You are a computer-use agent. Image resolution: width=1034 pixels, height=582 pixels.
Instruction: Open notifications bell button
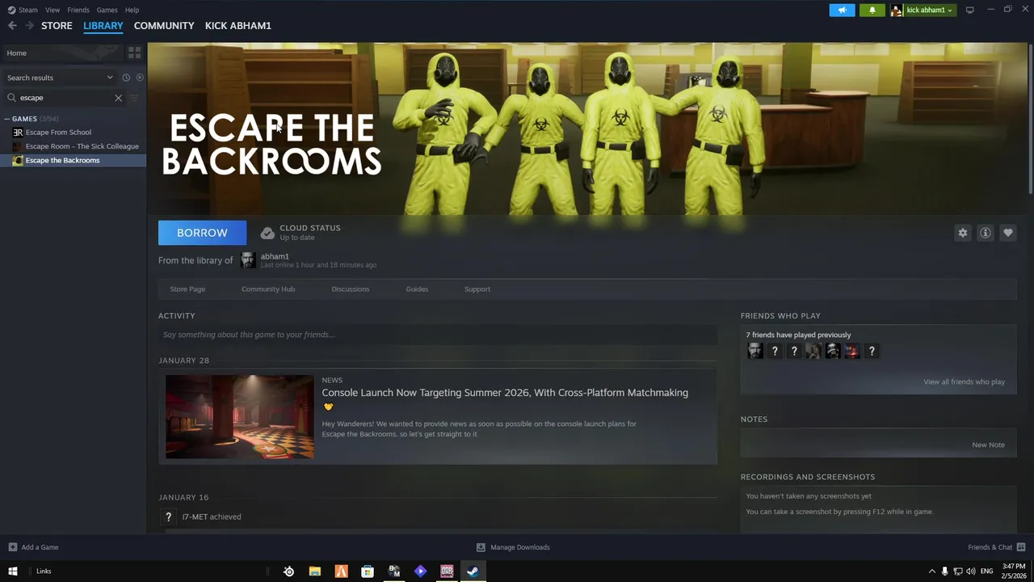872,10
